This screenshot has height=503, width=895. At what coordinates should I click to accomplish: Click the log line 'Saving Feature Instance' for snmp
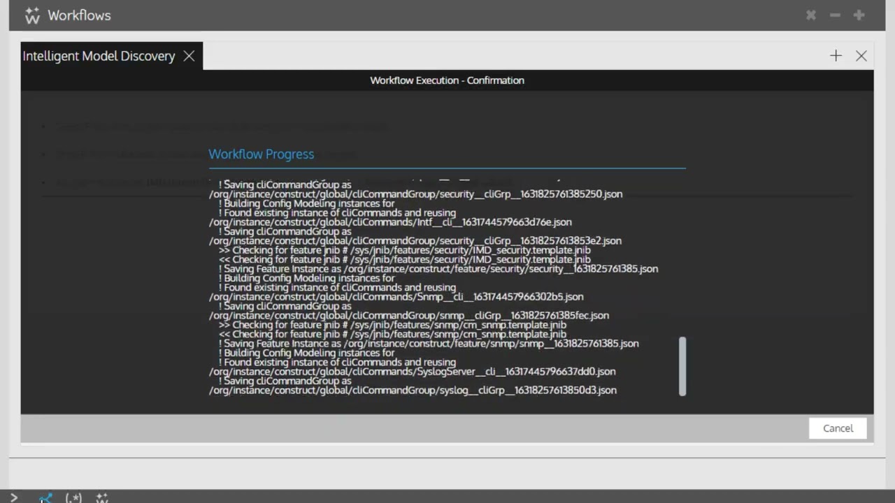[x=429, y=344]
